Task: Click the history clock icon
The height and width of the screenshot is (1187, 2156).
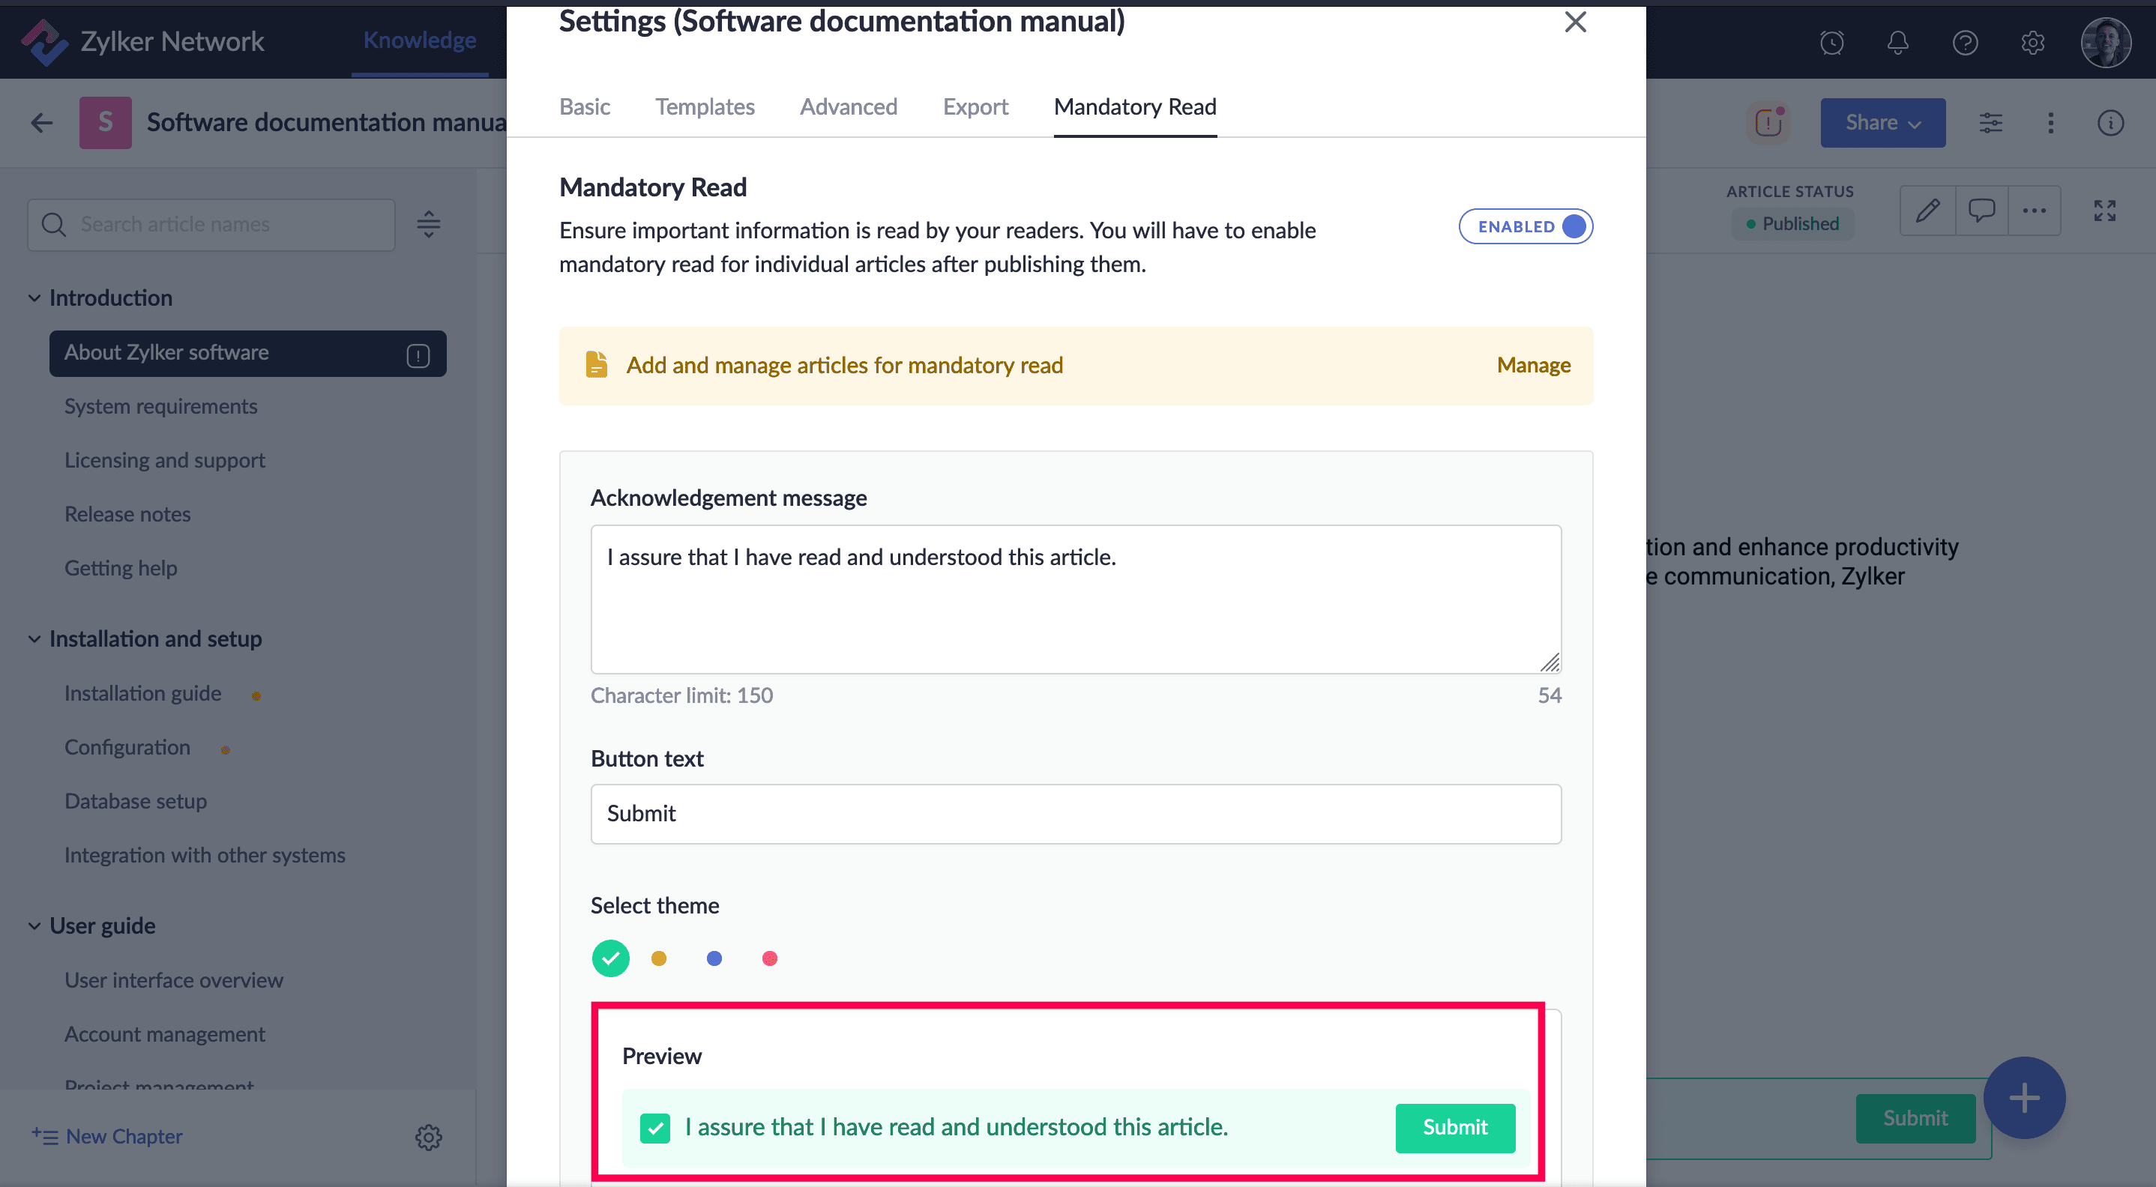Action: 1831,42
